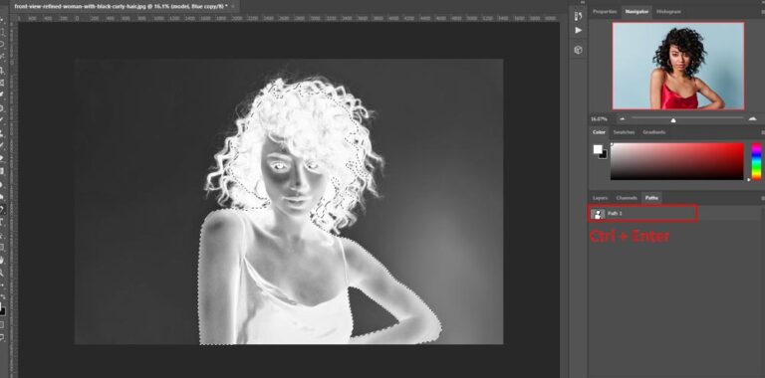Click the rainbow hue slider strip
This screenshot has width=765, height=378.
[756, 161]
